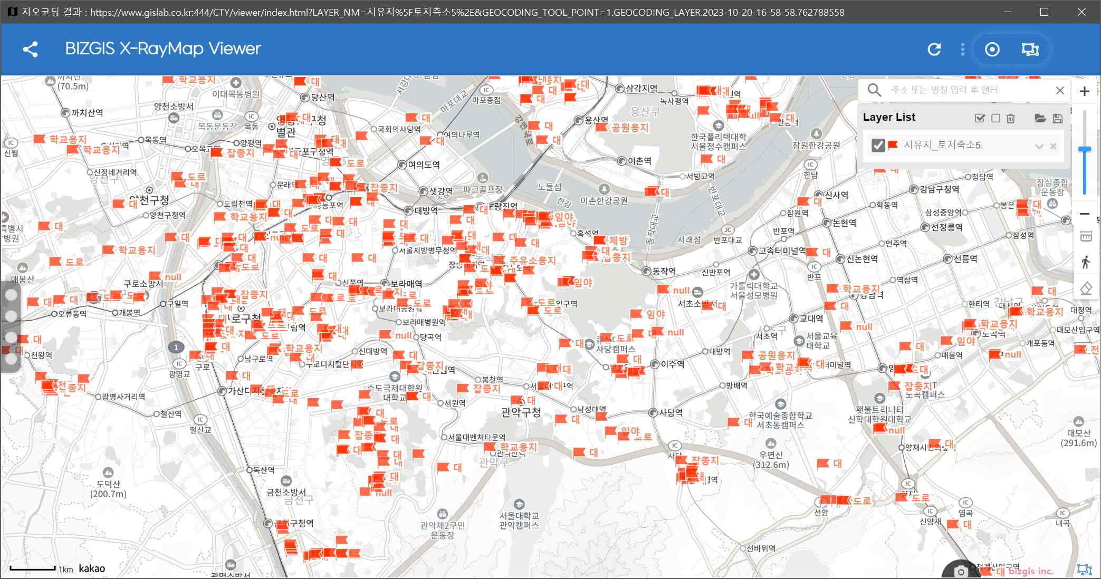Click the 삼각지역 station marker
The image size is (1101, 579).
pyautogui.click(x=620, y=89)
